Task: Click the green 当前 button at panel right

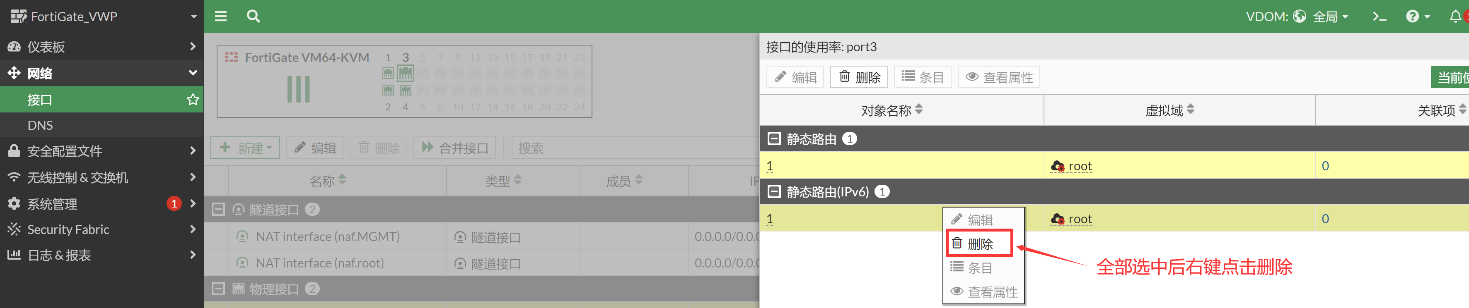Action: pos(1450,77)
